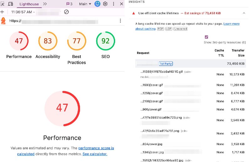Click the 11,261 KiB transfer size value

coord(237,85)
